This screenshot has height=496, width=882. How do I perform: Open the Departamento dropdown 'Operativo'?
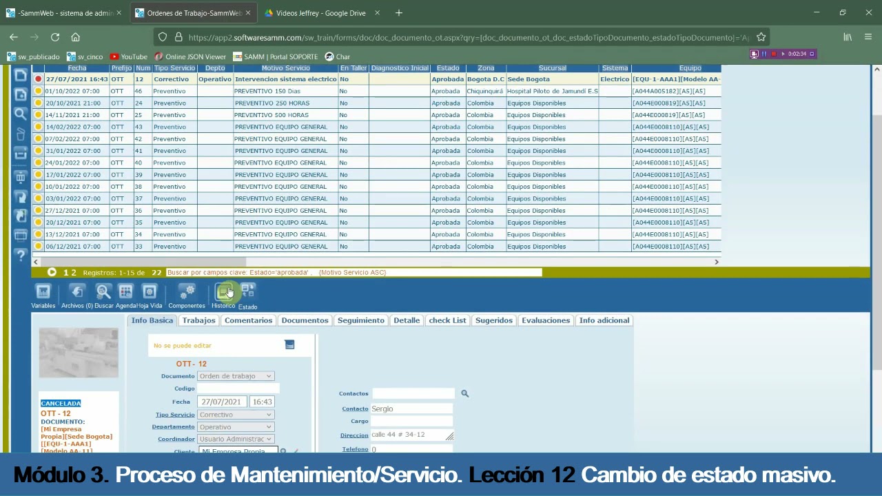coord(236,427)
